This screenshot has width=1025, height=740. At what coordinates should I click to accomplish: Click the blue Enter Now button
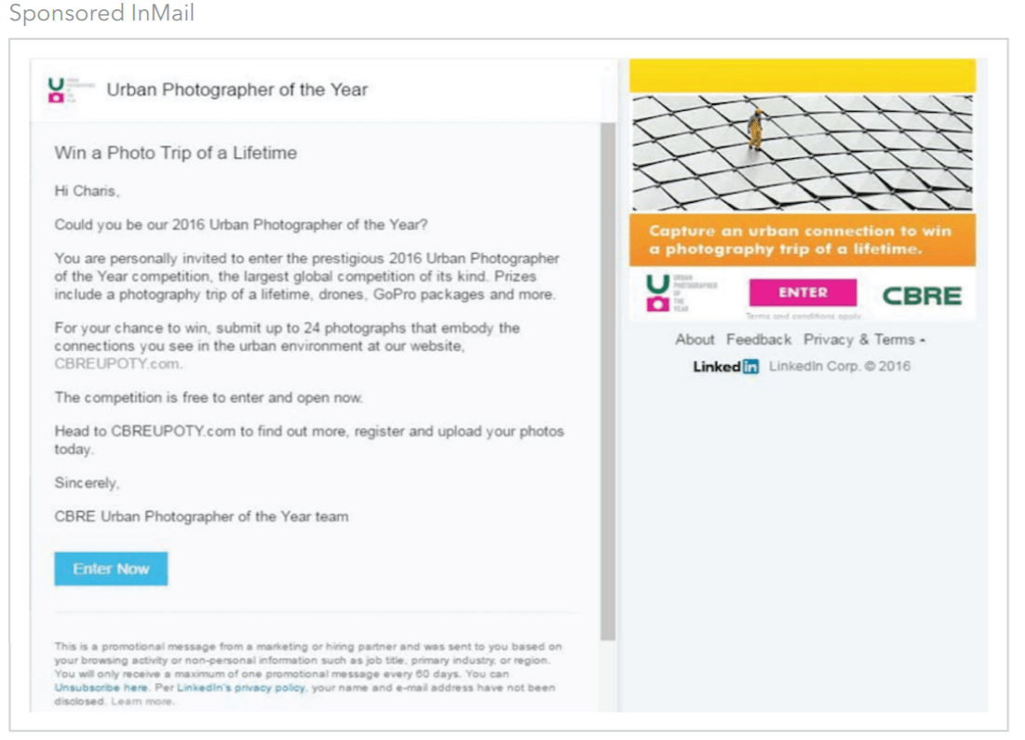pos(111,569)
